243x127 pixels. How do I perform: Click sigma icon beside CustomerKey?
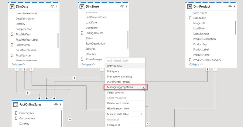pyautogui.click(x=16, y=118)
